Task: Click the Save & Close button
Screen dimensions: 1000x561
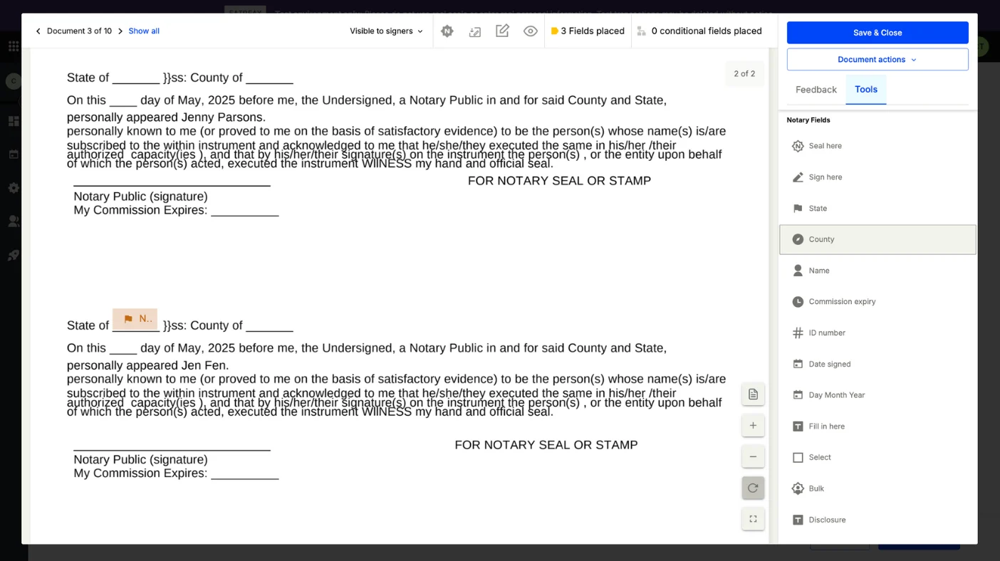Action: (x=877, y=33)
